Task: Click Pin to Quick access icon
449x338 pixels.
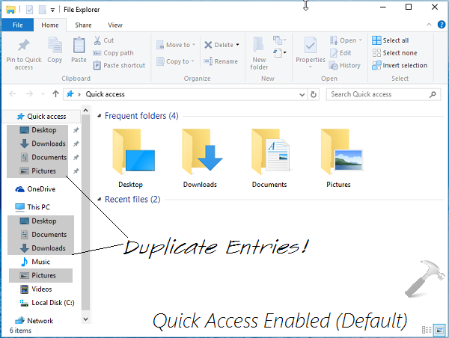Action: [x=24, y=45]
